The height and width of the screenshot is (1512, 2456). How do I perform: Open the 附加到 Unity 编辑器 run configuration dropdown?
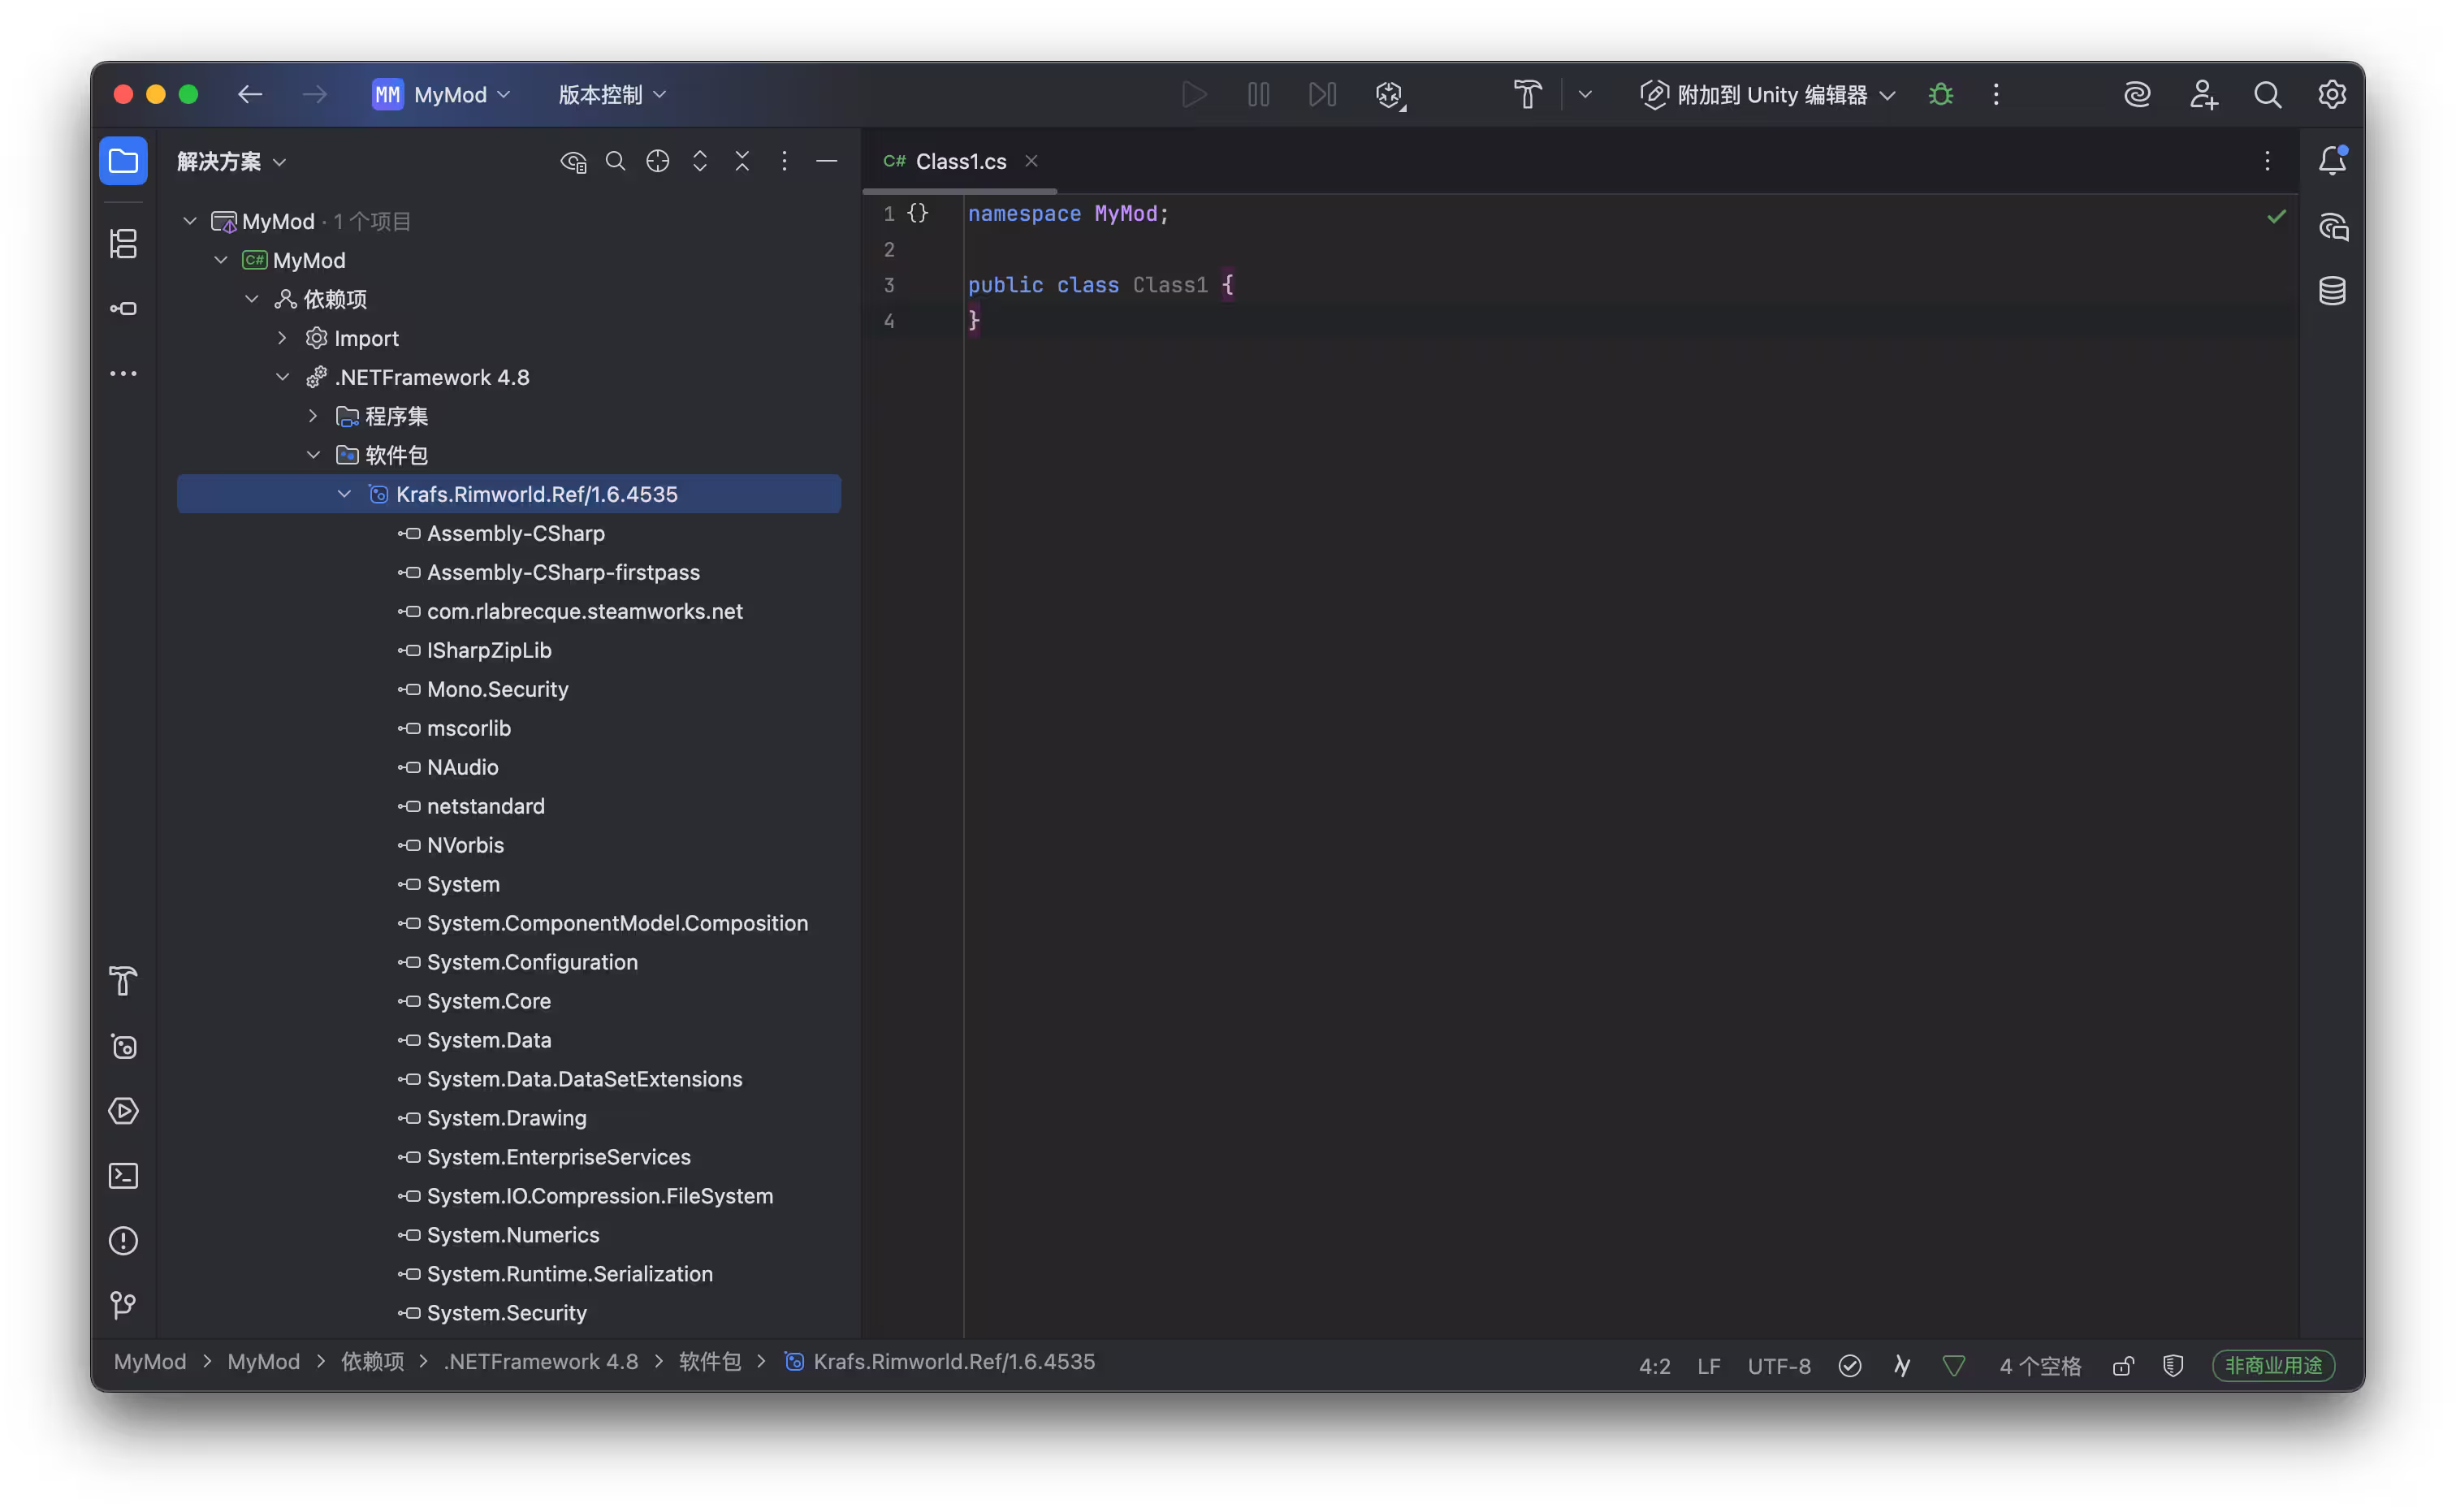[x=1767, y=94]
